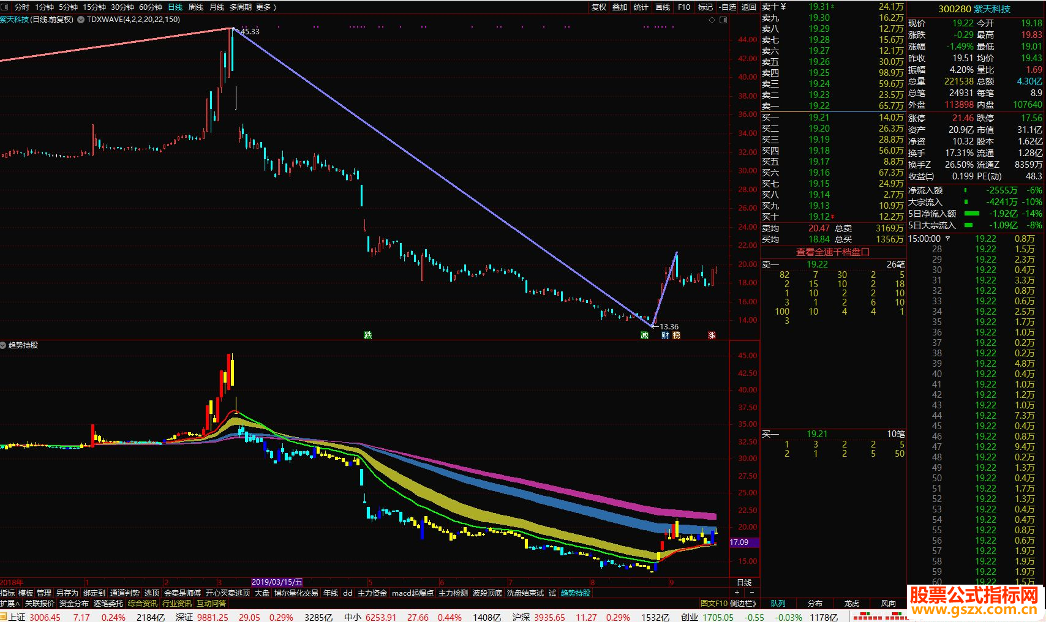Viewport: 1046px width, 622px height.
Task: Click the 300280 紫天科技 stock title
Action: coord(974,9)
